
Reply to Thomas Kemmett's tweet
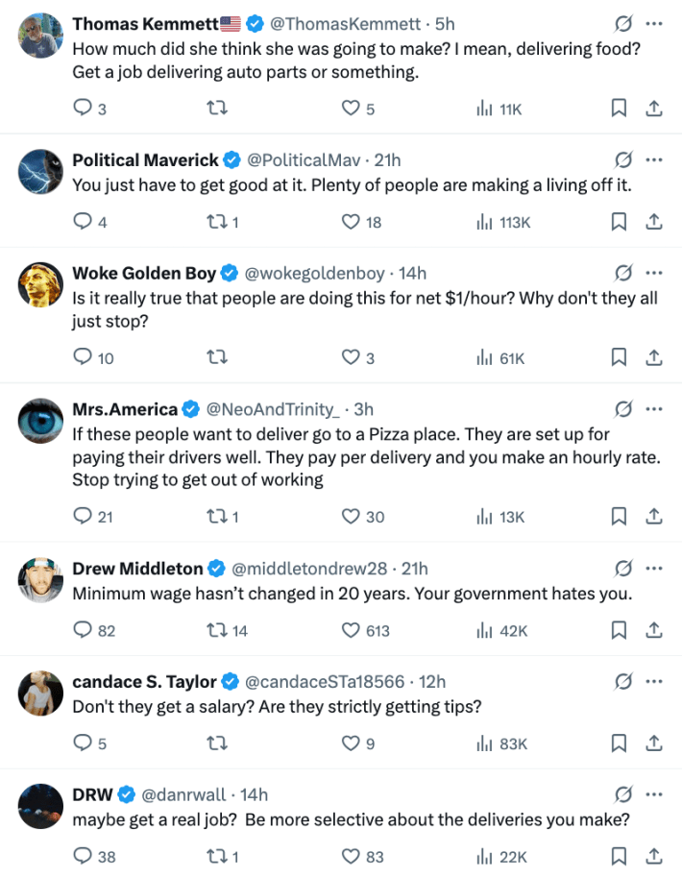coord(84,109)
